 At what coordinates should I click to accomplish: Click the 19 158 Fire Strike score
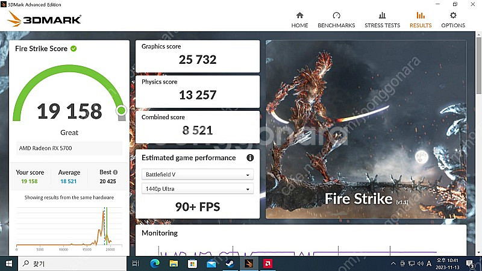tap(69, 111)
